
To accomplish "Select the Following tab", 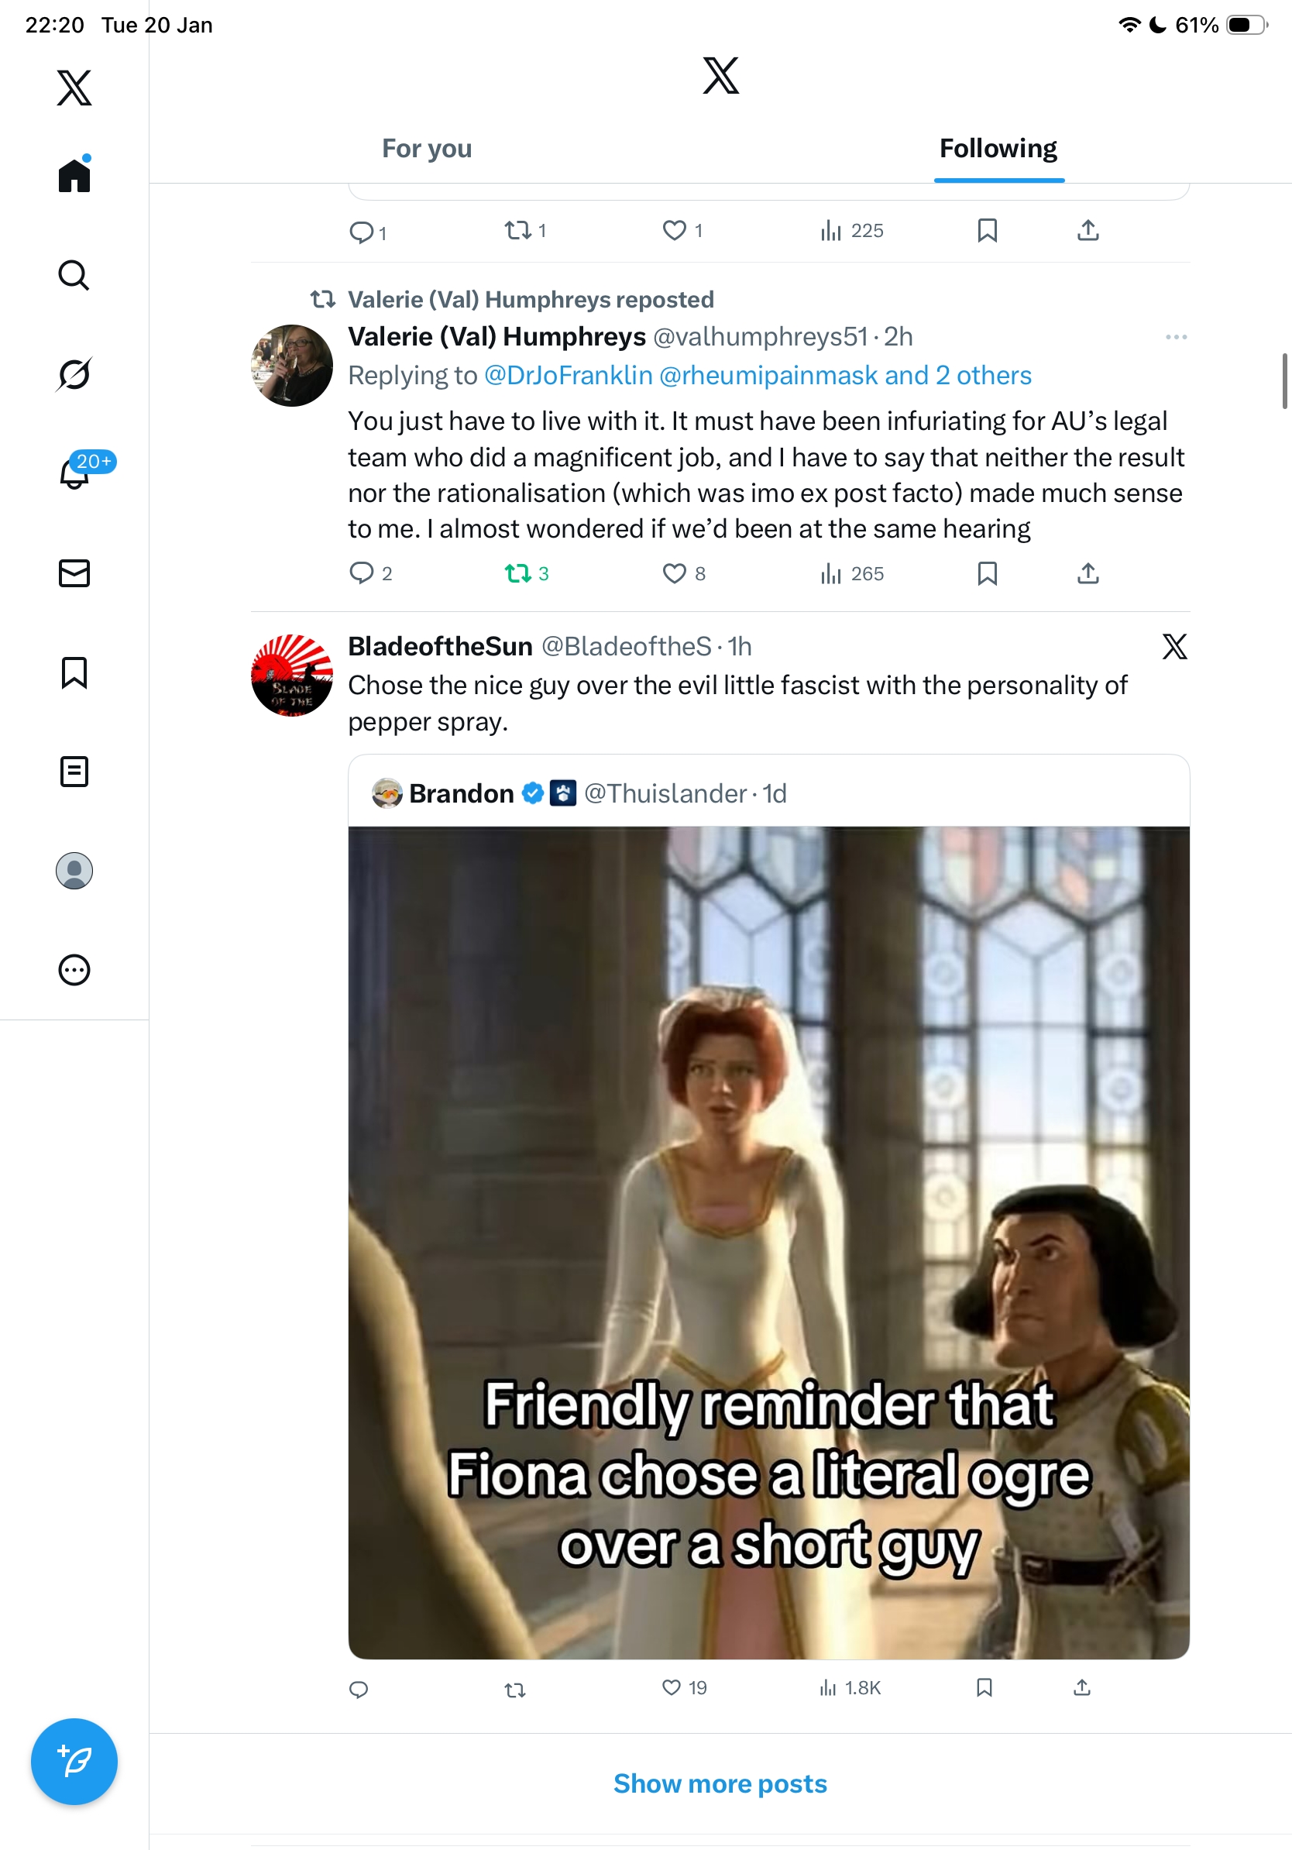I will [x=998, y=149].
